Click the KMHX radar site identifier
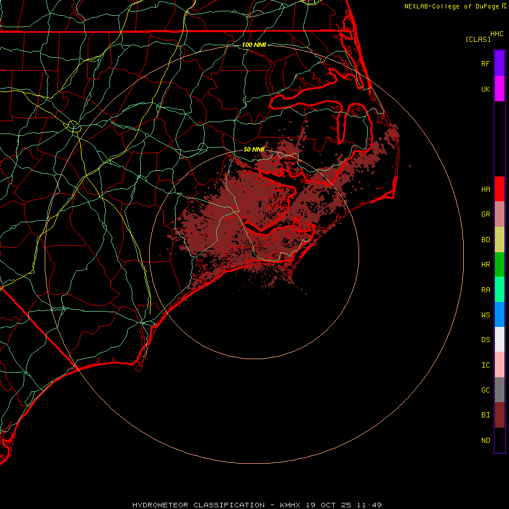This screenshot has width=509, height=509. [290, 505]
